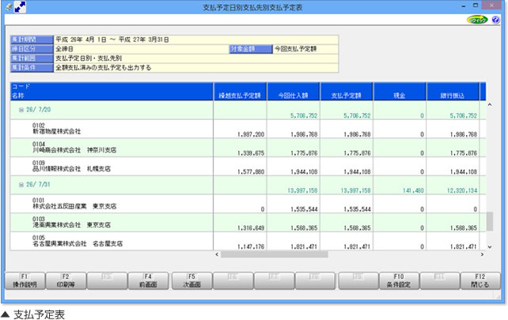This screenshot has width=508, height=320.
Task: Click the horizontal scrollbar thumb
Action: 277,254
